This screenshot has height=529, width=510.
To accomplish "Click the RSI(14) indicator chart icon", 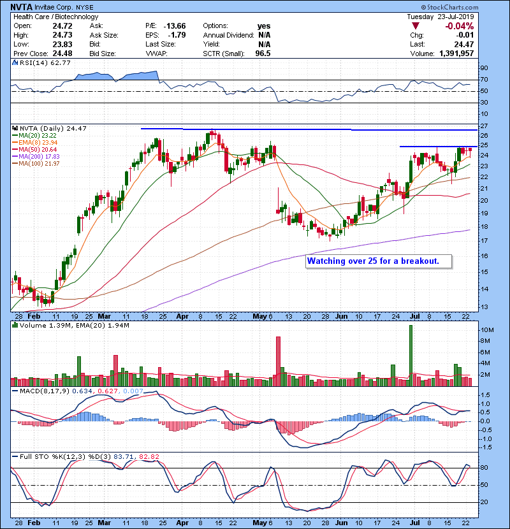I will pos(15,62).
